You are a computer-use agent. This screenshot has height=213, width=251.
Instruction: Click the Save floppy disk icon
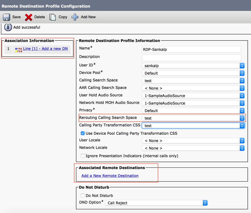click(x=6, y=17)
